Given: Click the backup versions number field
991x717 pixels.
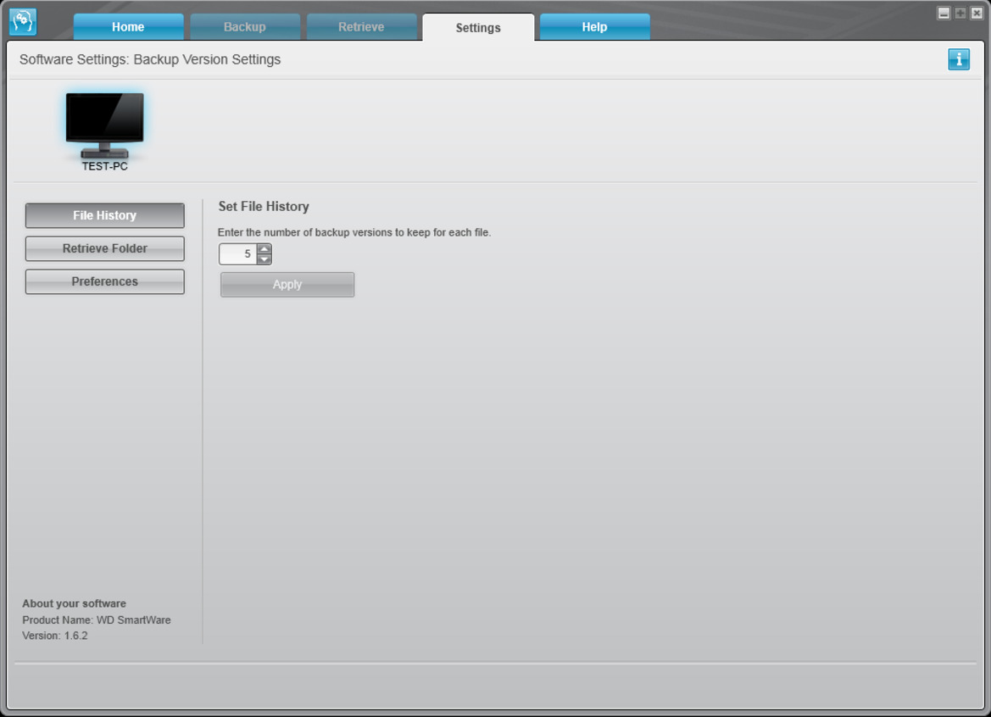Looking at the screenshot, I should 237,254.
